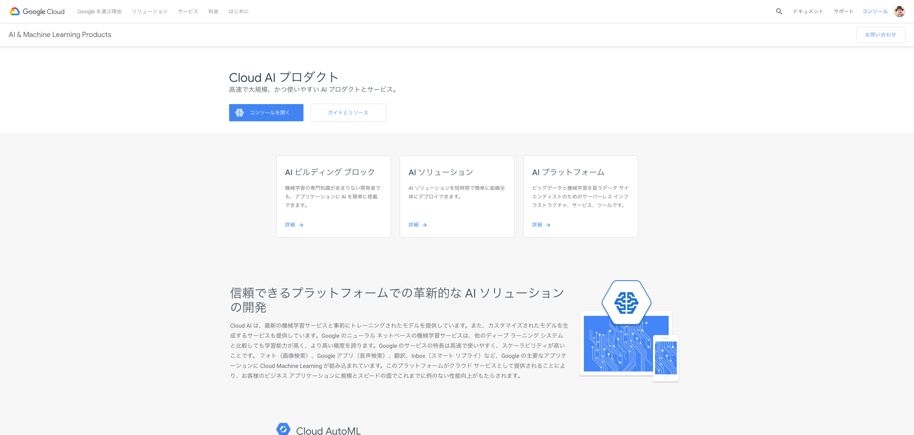Open the Google を選ぶ理由 menu
914x435 pixels.
pos(99,11)
